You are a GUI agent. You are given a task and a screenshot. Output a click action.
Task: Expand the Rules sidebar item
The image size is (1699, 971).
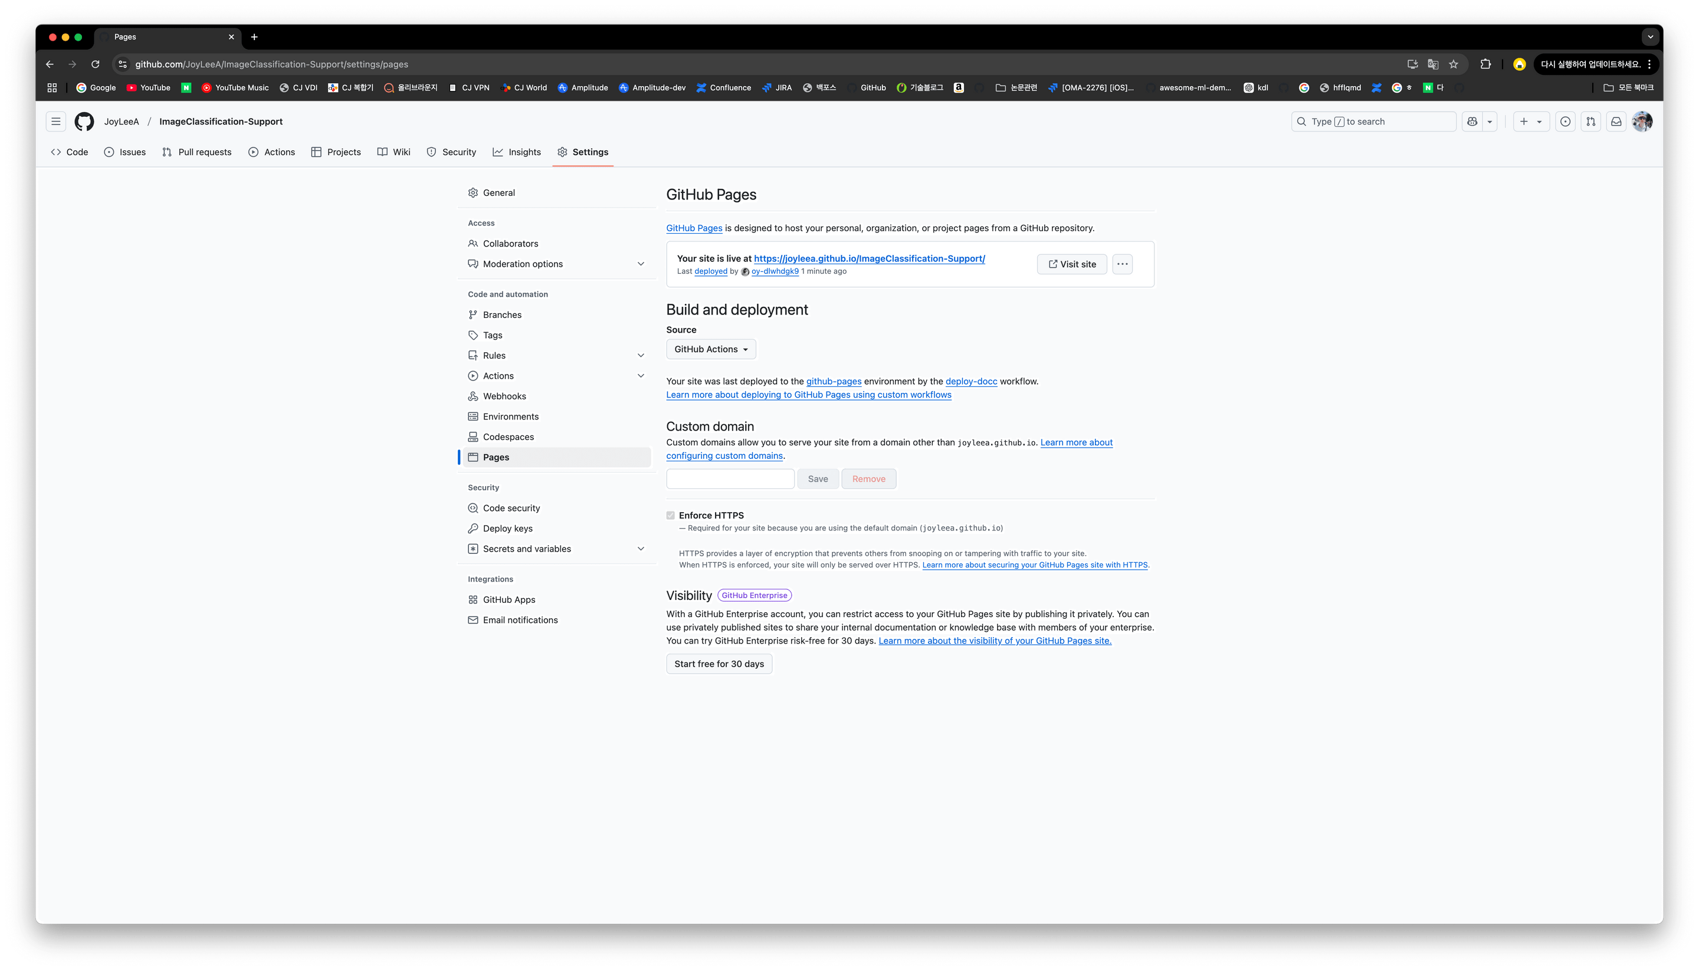click(640, 356)
